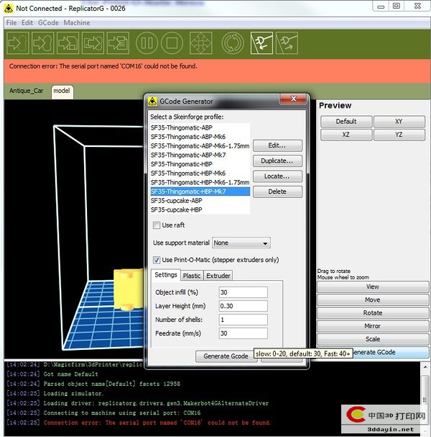
Task: Click the Connect plug toolbar icon
Action: [x=261, y=43]
